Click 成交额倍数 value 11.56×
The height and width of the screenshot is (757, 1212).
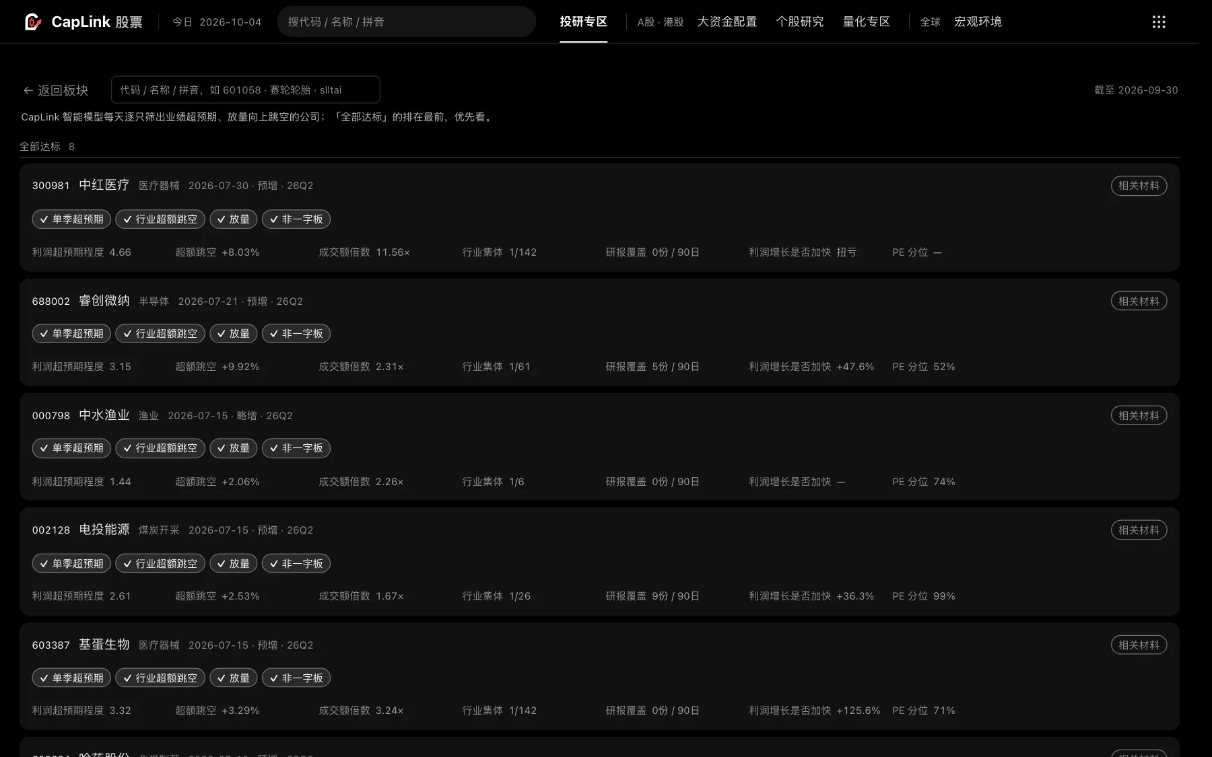(x=393, y=252)
